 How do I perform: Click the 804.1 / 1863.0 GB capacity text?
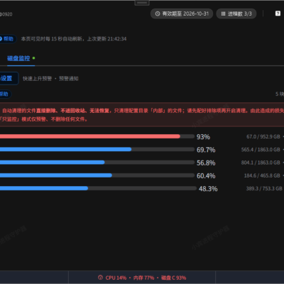[261, 163]
